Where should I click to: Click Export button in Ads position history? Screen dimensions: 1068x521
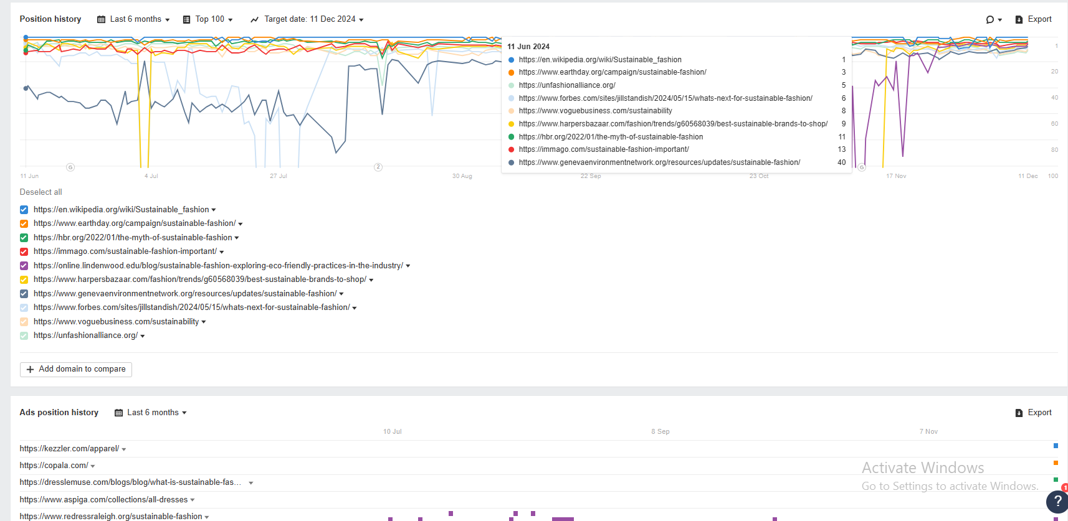click(1034, 413)
